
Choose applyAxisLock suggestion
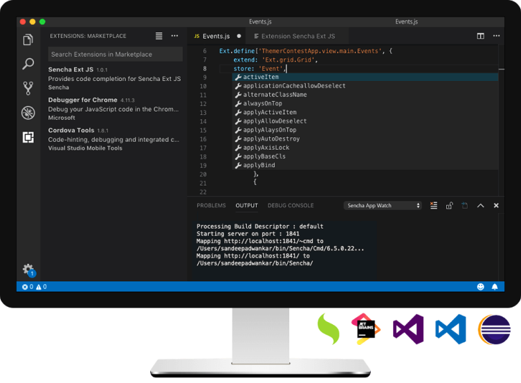(x=365, y=148)
